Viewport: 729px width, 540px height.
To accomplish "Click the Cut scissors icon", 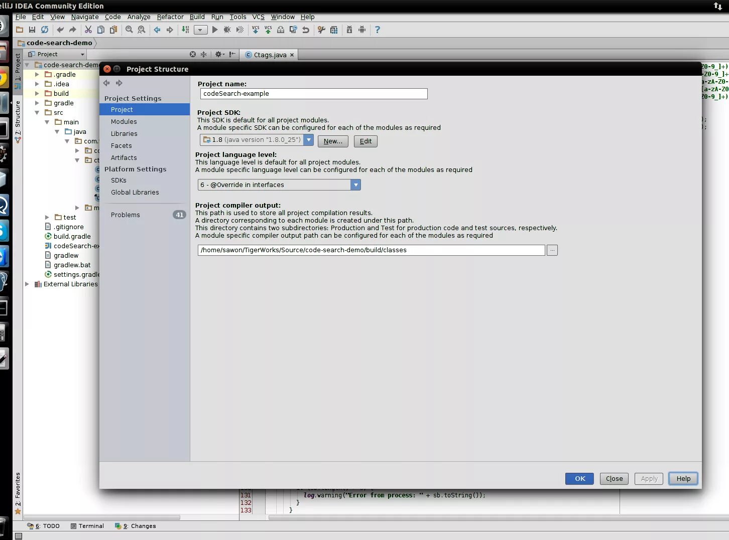I will (x=88, y=30).
